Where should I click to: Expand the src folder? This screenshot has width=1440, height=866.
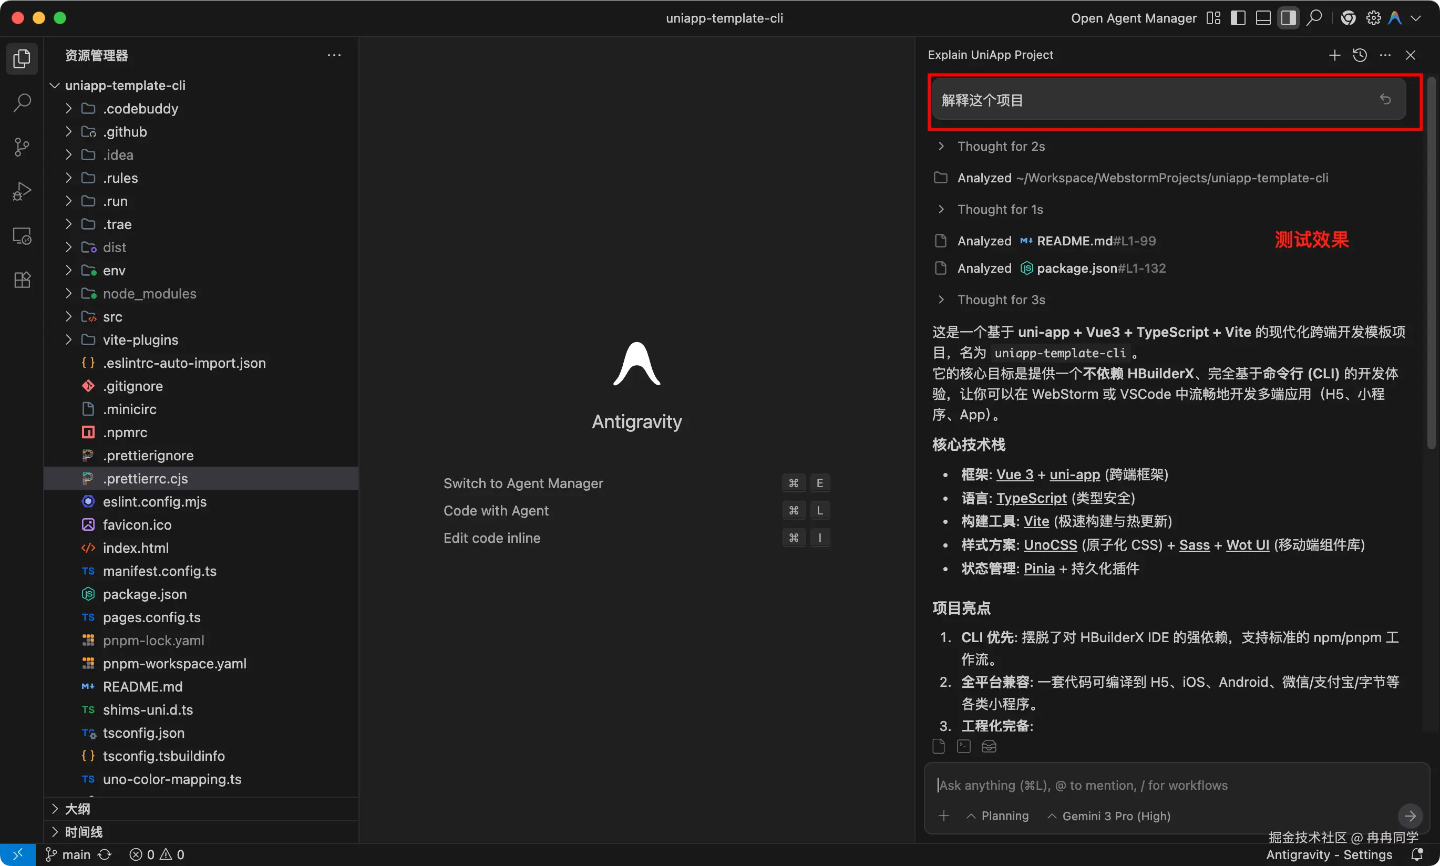[x=112, y=317]
